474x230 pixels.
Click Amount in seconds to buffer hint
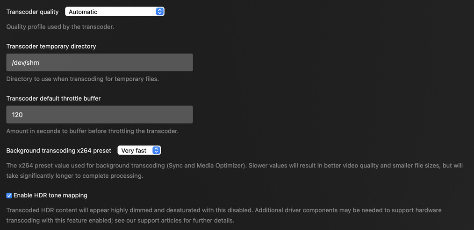click(92, 131)
